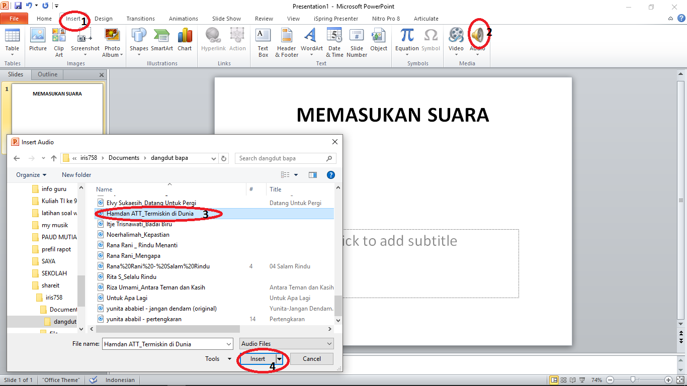Insert an Equation symbol
The image size is (687, 386).
(x=406, y=40)
